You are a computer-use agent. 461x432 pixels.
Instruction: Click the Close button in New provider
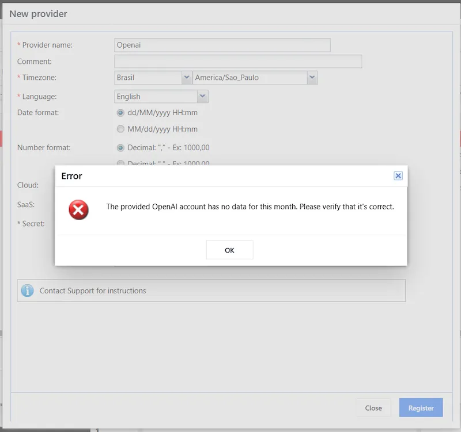point(373,408)
